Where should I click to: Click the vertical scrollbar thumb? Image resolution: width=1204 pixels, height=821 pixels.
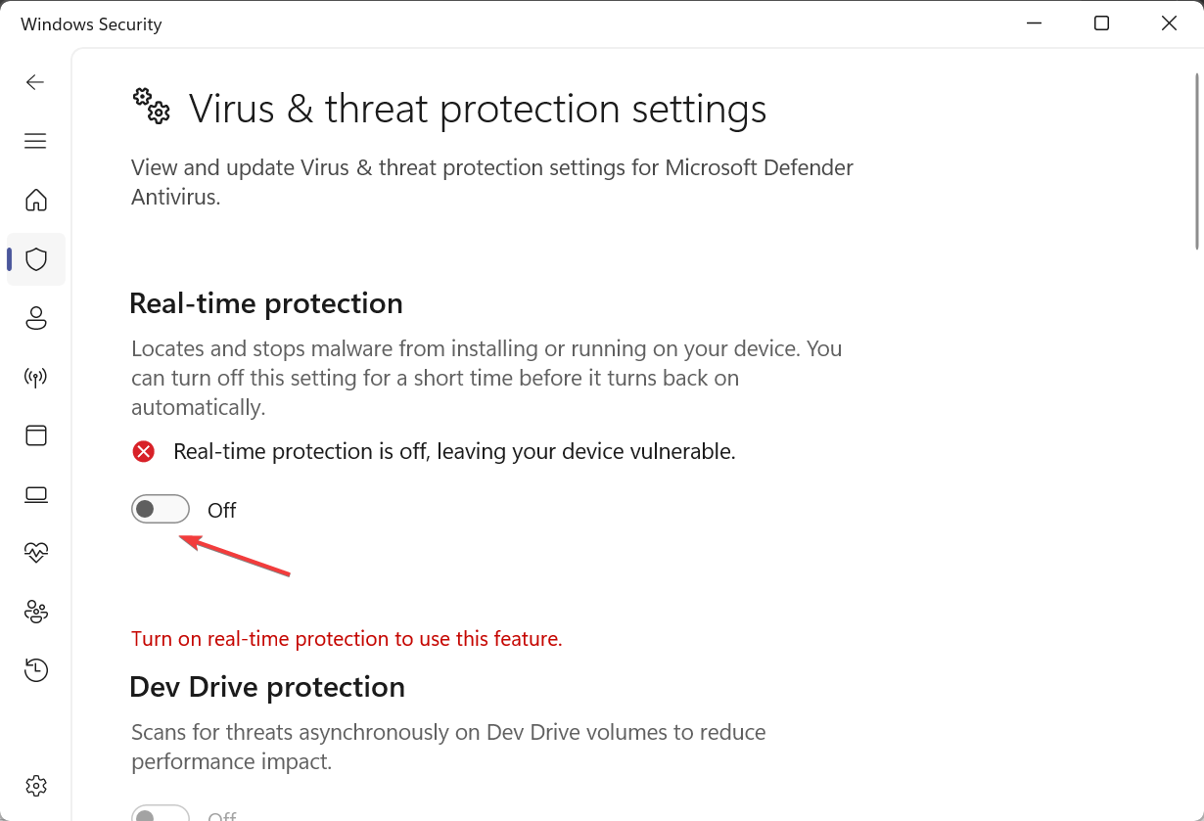tap(1196, 160)
